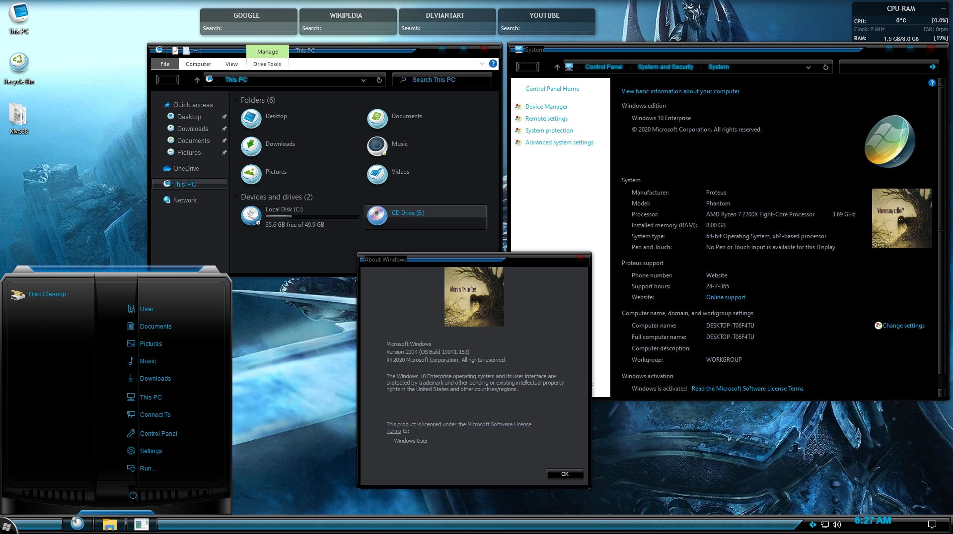Click the power button in start menu
953x534 pixels.
tap(133, 495)
